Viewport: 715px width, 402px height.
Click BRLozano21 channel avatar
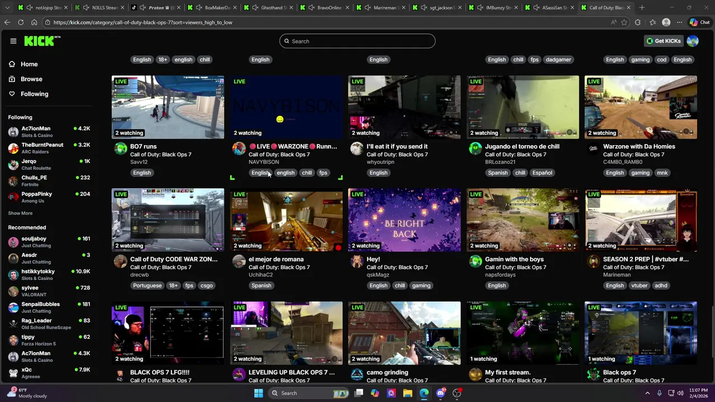pyautogui.click(x=475, y=149)
